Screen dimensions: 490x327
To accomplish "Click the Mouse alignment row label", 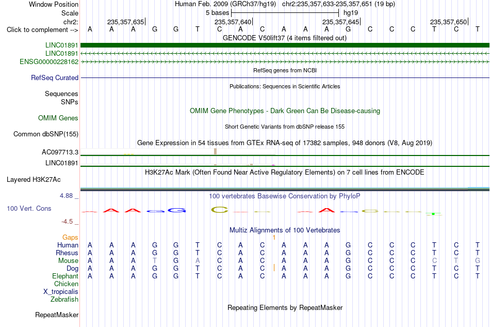I will point(68,261).
